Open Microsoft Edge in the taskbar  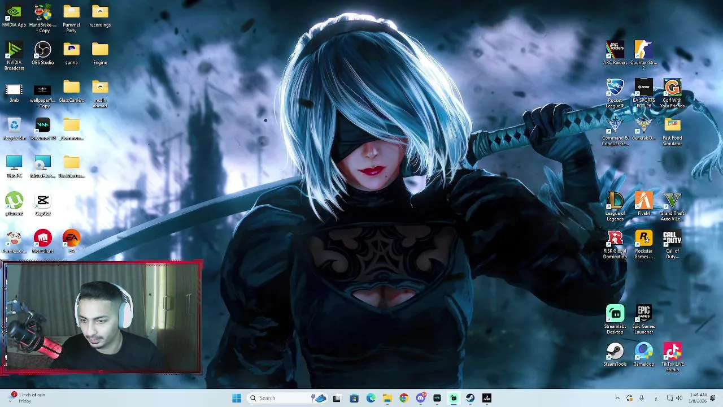click(371, 398)
